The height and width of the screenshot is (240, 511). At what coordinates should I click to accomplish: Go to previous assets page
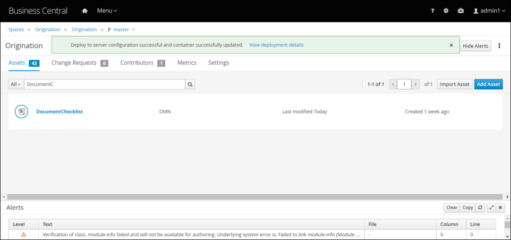(x=393, y=84)
